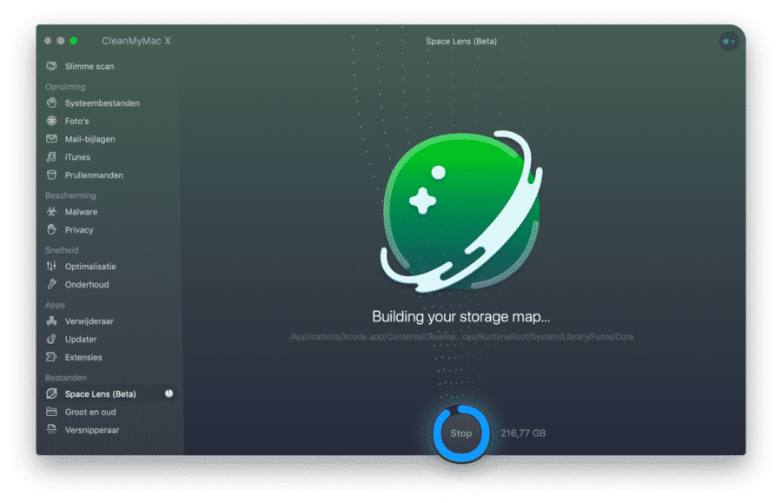Click the Optimalisatie sliders icon

click(x=51, y=266)
